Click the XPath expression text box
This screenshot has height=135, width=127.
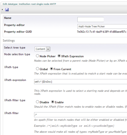[x=81, y=82]
